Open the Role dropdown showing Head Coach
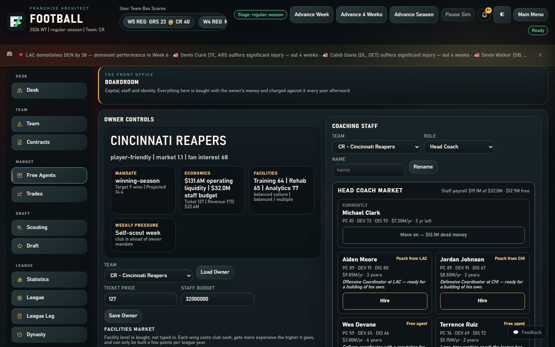555x347 pixels. [x=459, y=147]
